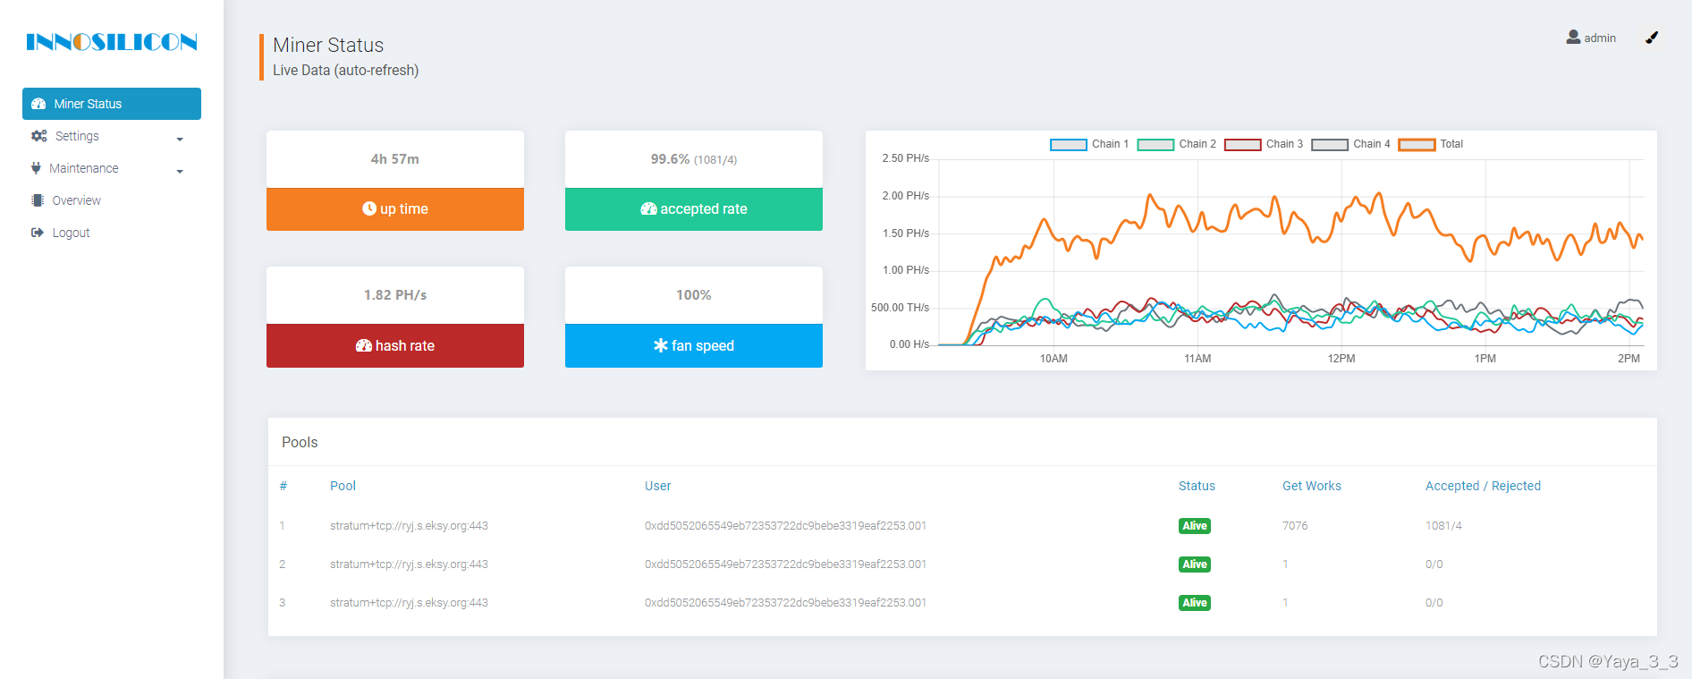This screenshot has width=1692, height=679.
Task: Click the admin user icon
Action: 1573,38
